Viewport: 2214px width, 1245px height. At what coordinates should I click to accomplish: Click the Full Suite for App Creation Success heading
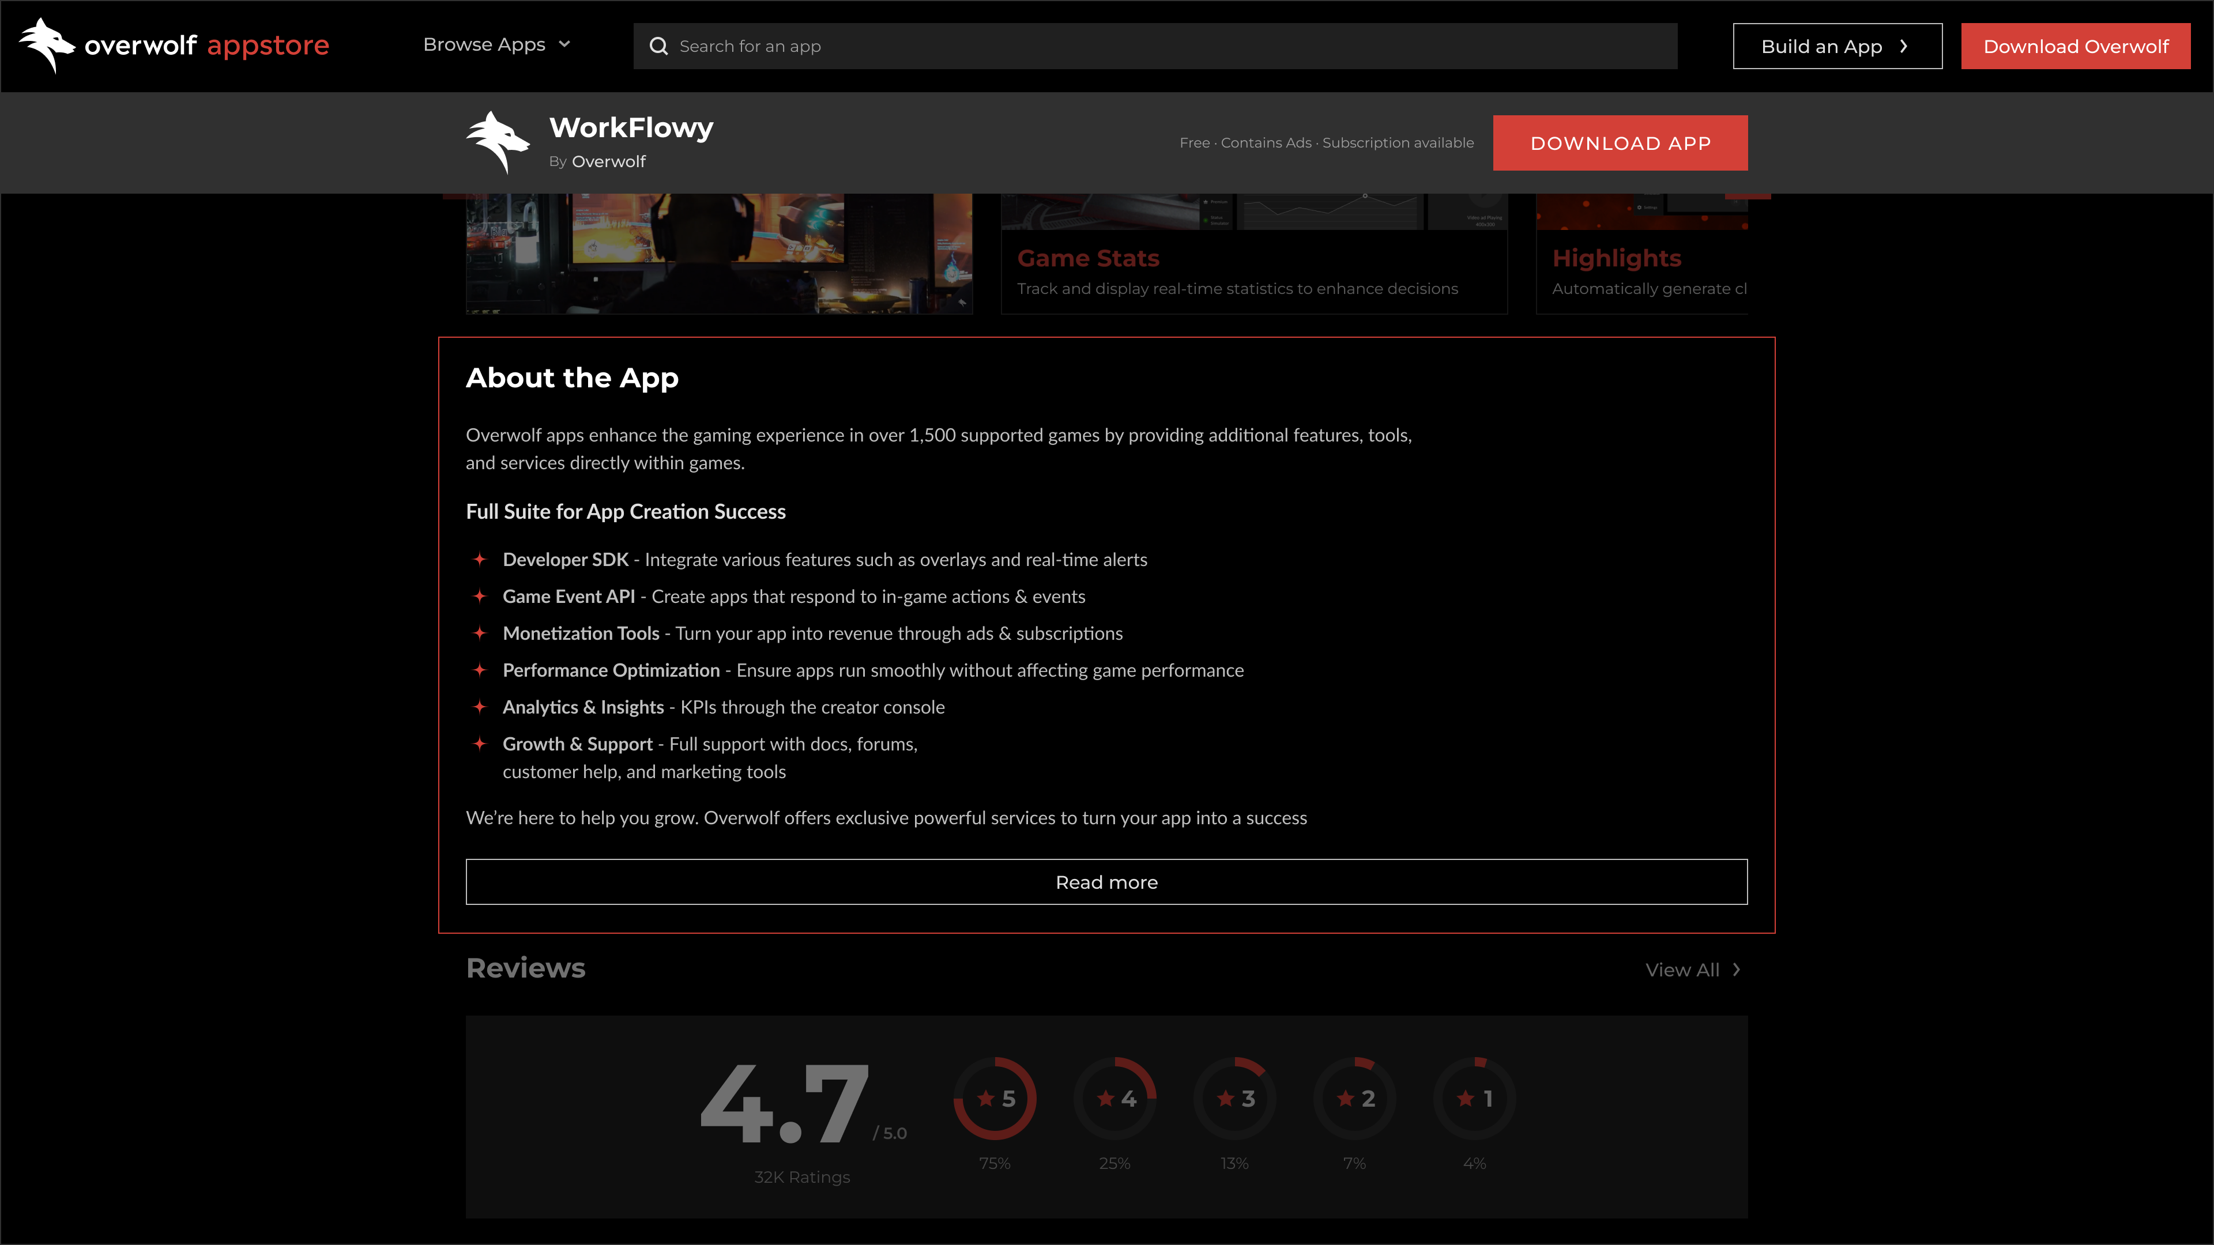pyautogui.click(x=626, y=511)
